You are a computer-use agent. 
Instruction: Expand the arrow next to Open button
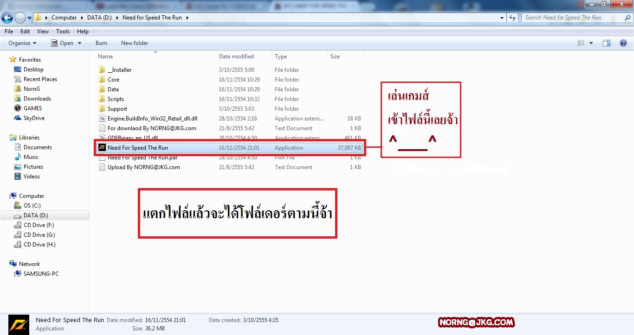pyautogui.click(x=79, y=43)
